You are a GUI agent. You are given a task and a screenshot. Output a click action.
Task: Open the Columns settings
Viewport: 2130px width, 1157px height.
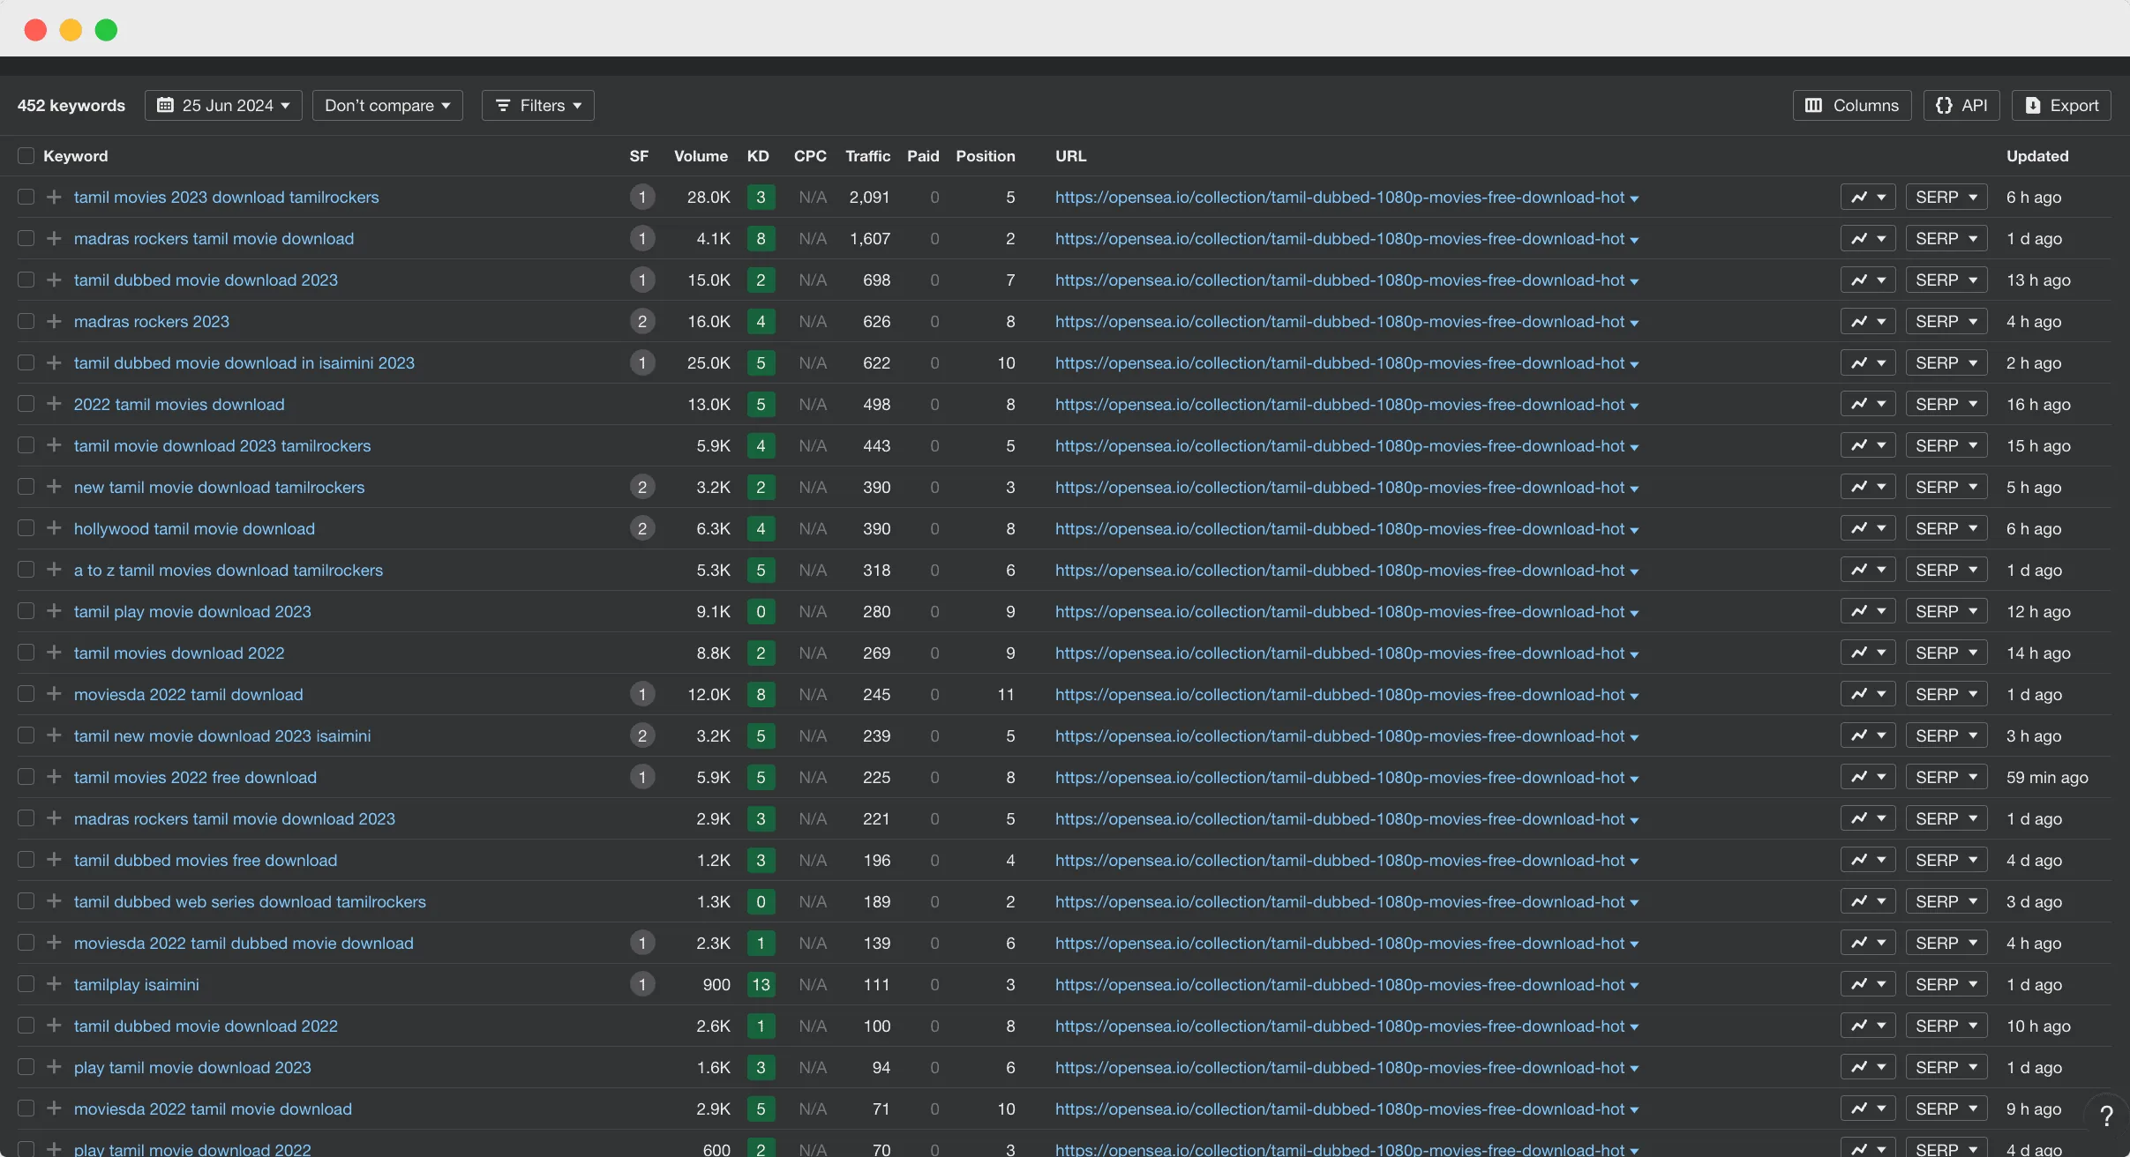1850,105
